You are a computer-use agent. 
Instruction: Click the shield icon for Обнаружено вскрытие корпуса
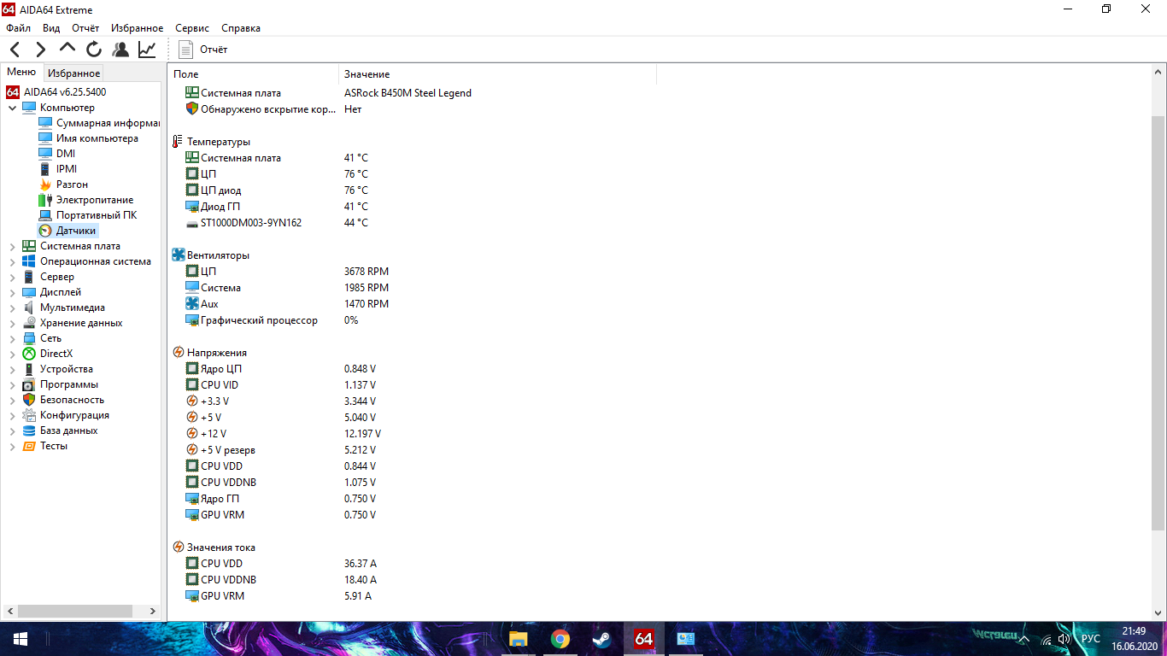coord(192,109)
